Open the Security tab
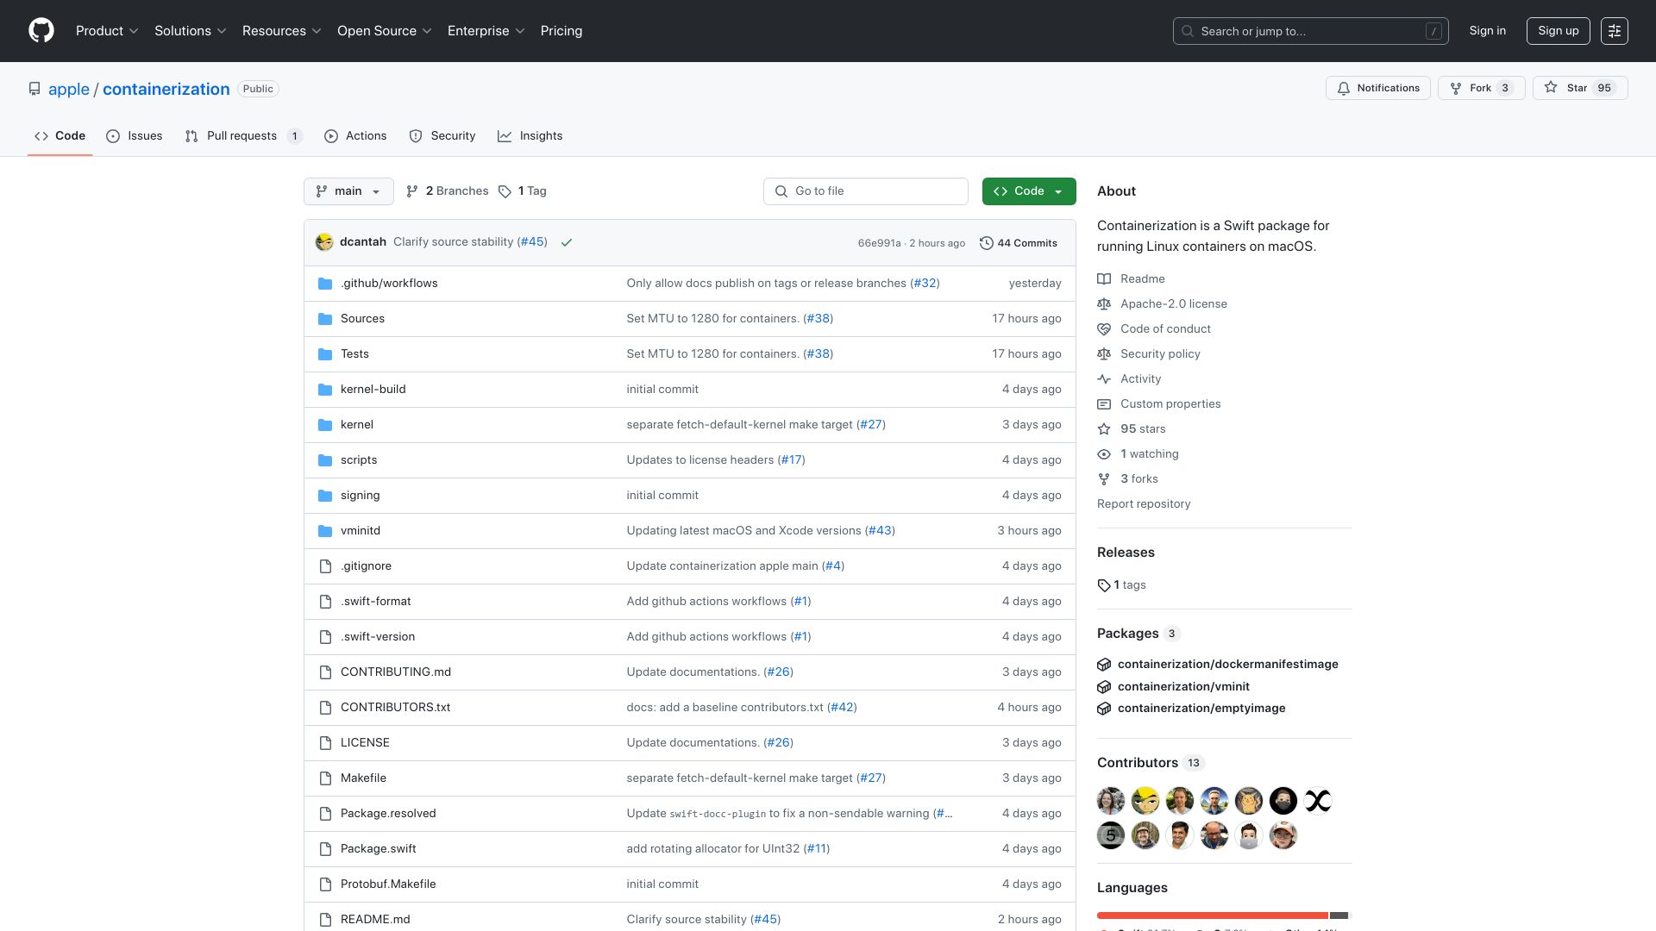This screenshot has height=931, width=1656. [x=442, y=136]
